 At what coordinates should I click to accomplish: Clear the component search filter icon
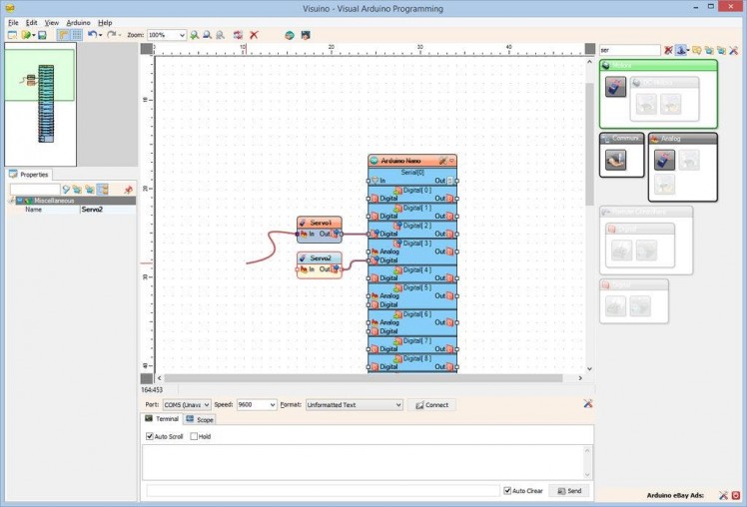(x=669, y=50)
